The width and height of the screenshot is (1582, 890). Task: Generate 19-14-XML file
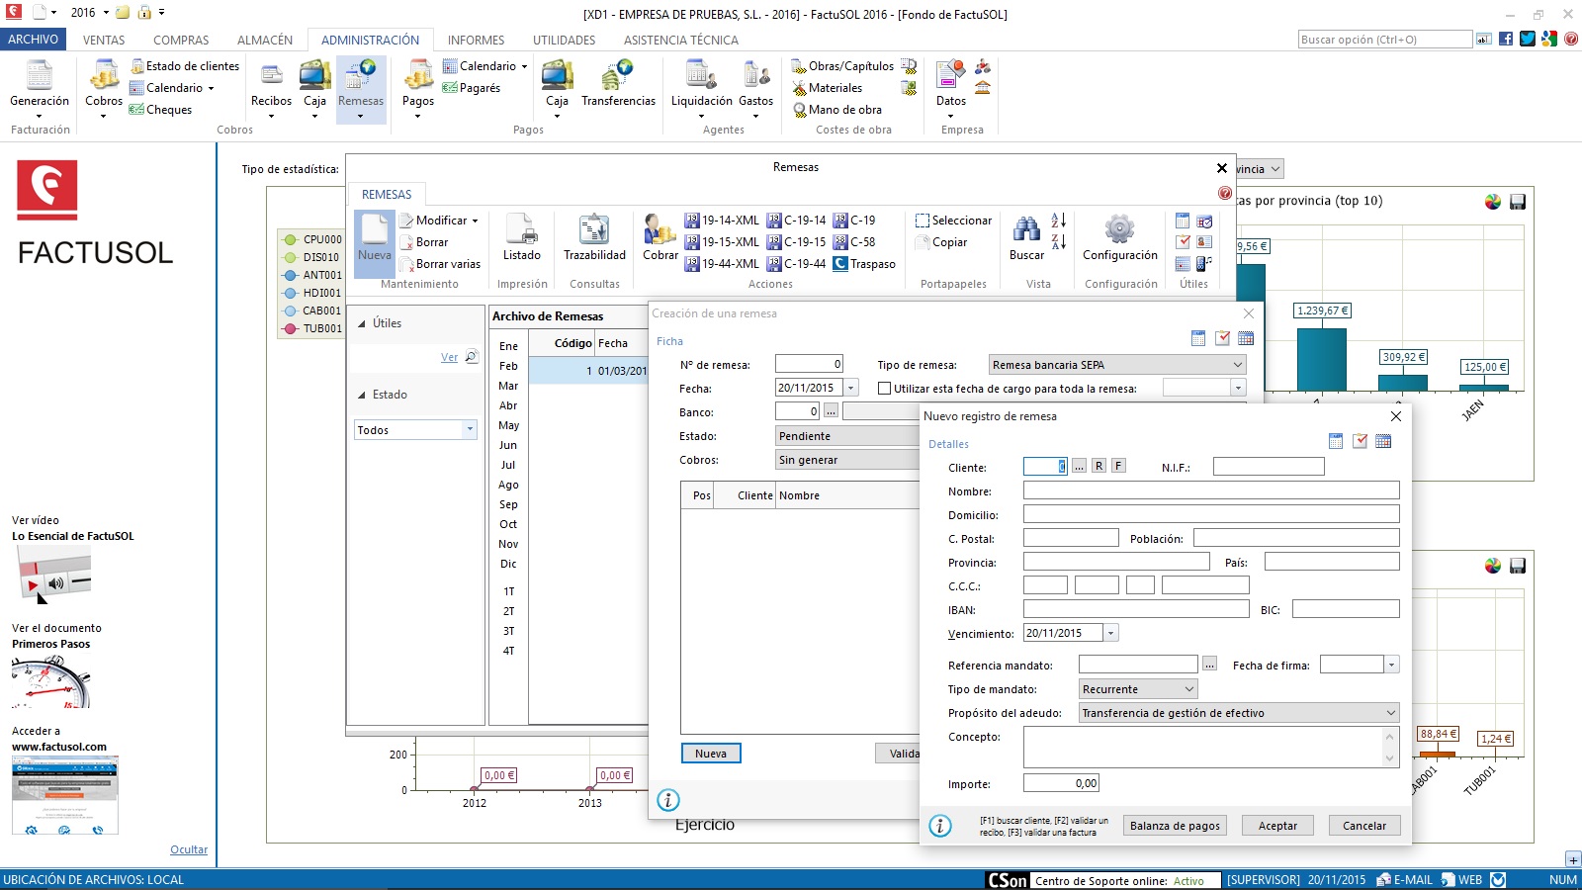pos(722,221)
